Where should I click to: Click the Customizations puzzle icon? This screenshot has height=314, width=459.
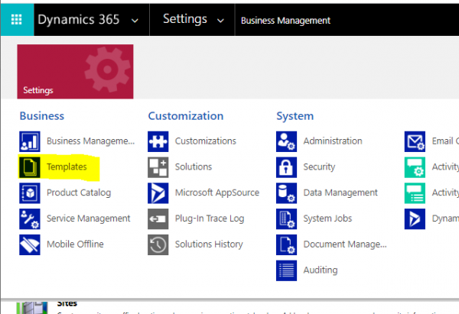point(158,141)
